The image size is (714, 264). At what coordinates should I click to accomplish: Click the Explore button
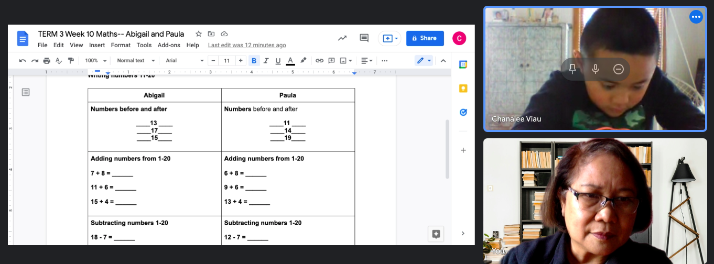(x=436, y=234)
